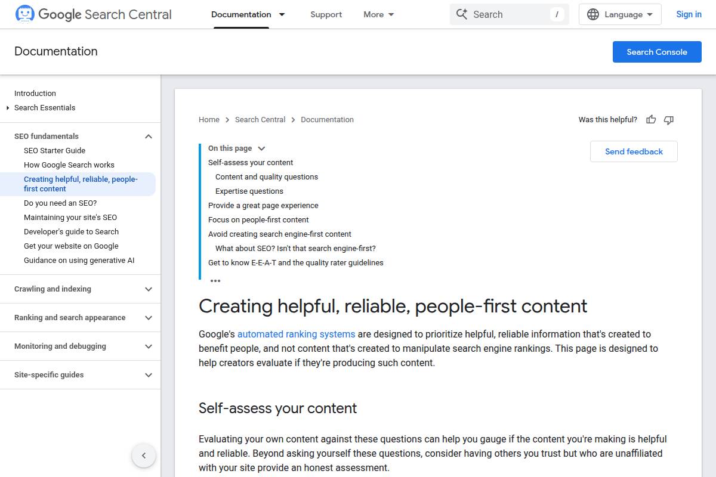Click into the Search input field
The image size is (716, 477).
(x=507, y=14)
